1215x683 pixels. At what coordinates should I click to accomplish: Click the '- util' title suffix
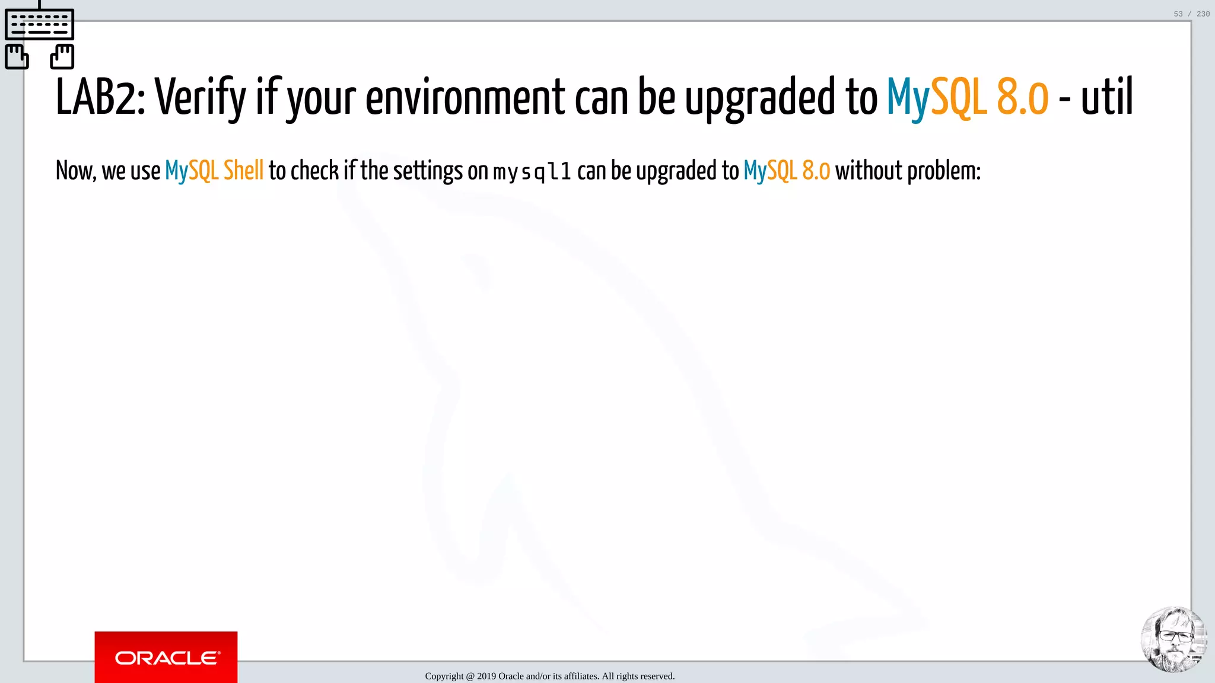coord(1096,97)
